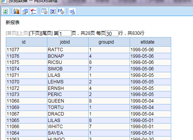Click the page number input field
Screen dimensions: 193x140
click(x=65, y=33)
